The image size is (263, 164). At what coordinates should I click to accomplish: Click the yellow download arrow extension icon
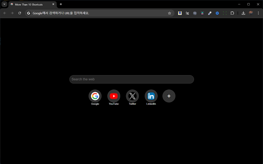click(180, 13)
